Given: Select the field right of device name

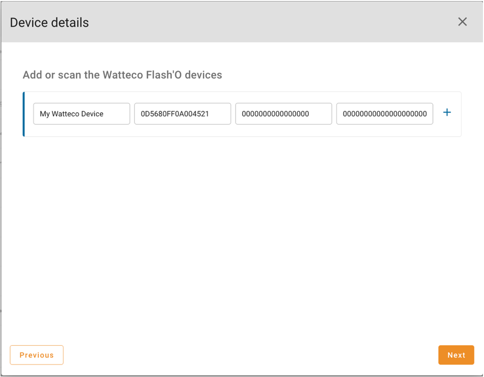Looking at the screenshot, I should [183, 114].
